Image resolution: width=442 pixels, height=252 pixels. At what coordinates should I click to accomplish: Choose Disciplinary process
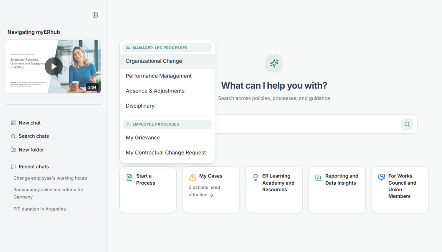tap(167, 106)
